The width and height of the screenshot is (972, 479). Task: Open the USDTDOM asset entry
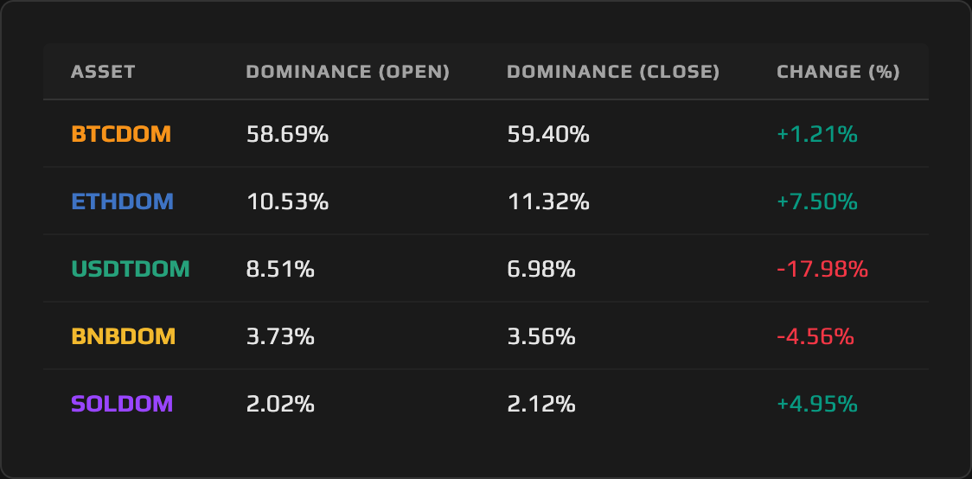131,269
